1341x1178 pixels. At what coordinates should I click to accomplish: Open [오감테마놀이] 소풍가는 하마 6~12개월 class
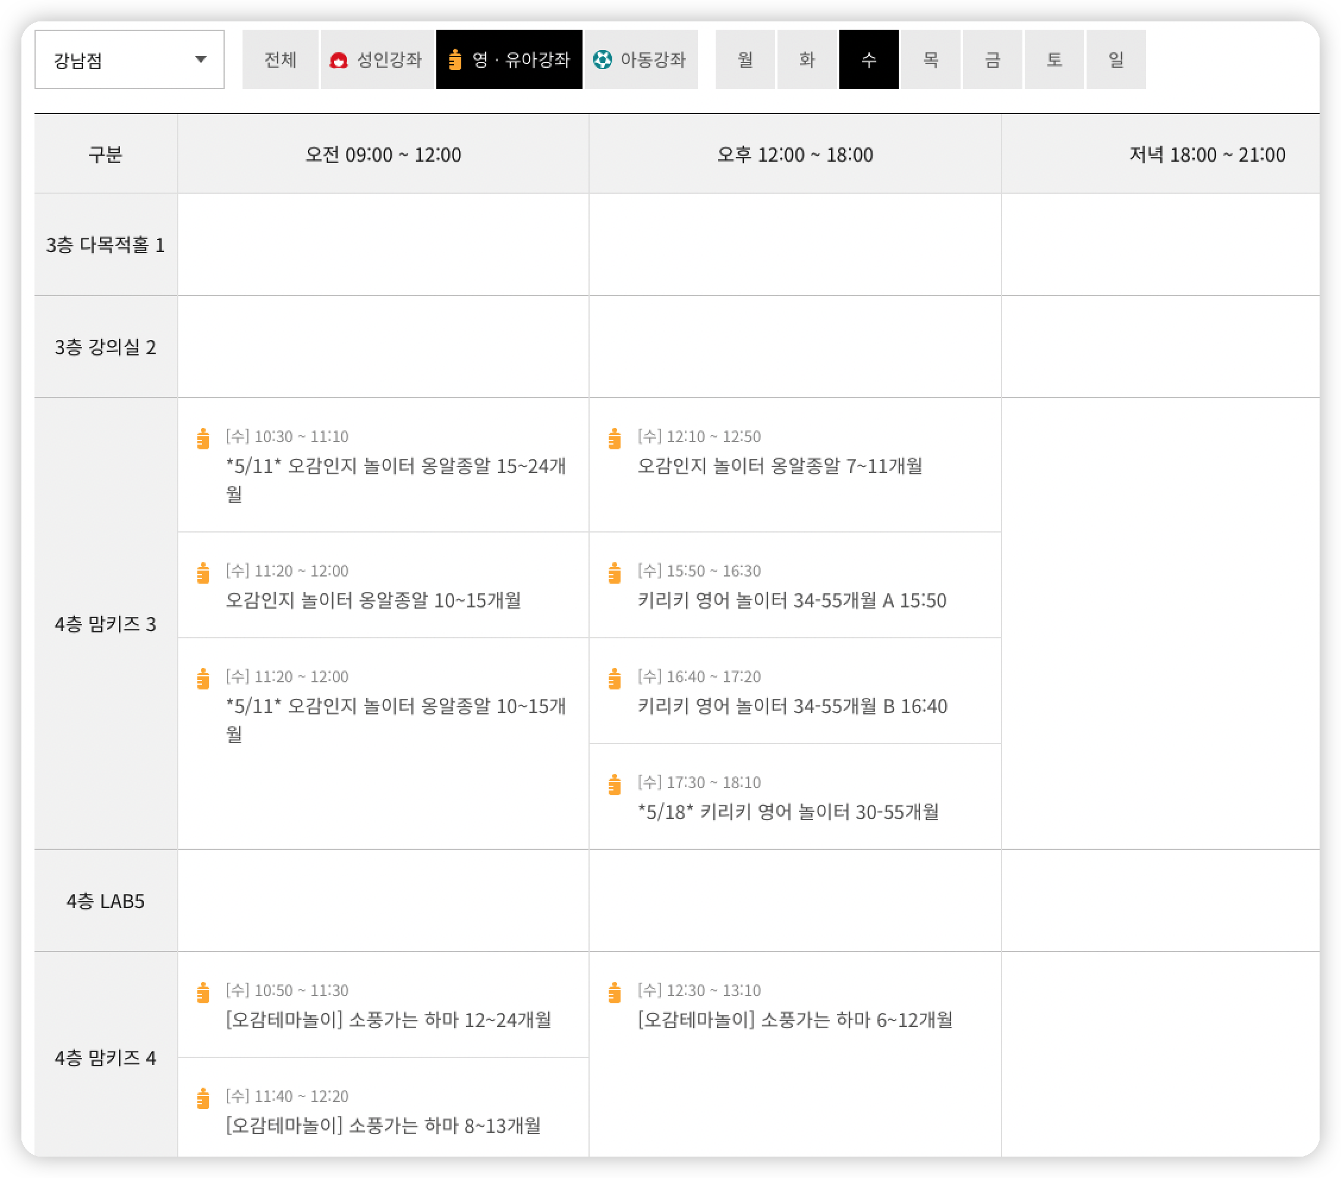(x=795, y=1020)
